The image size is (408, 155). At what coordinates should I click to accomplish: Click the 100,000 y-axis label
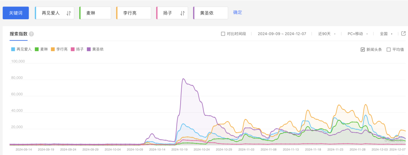[18, 62]
